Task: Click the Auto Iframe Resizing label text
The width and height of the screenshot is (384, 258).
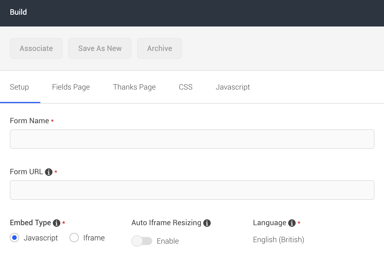Action: 166,223
